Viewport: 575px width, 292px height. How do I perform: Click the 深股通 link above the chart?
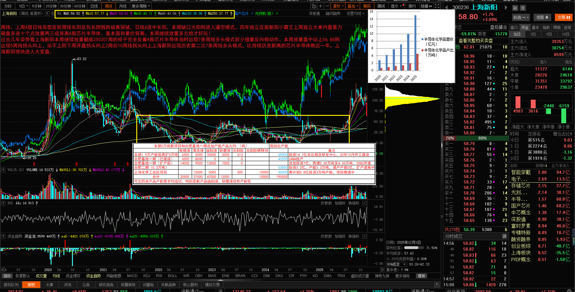pyautogui.click(x=314, y=13)
